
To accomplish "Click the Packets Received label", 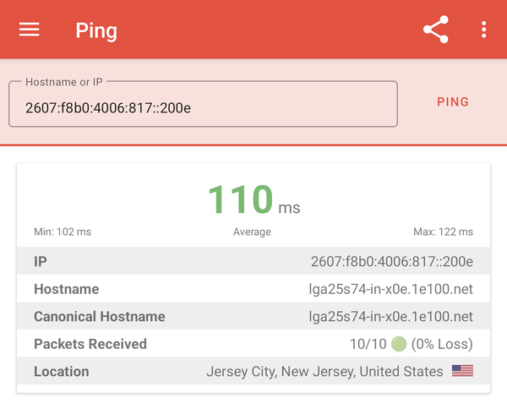I will 90,344.
